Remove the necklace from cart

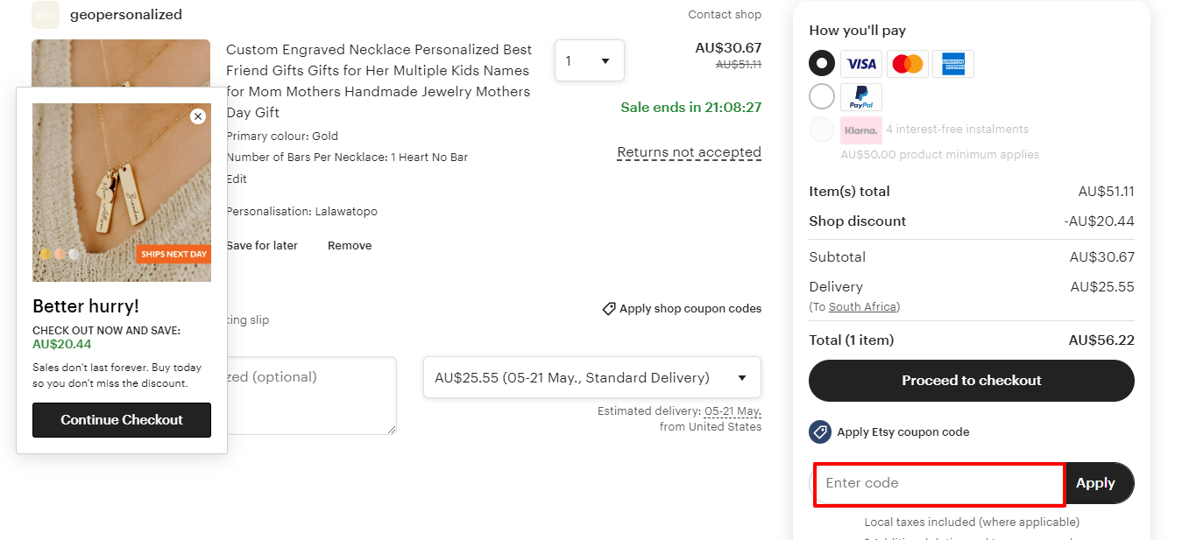(350, 246)
